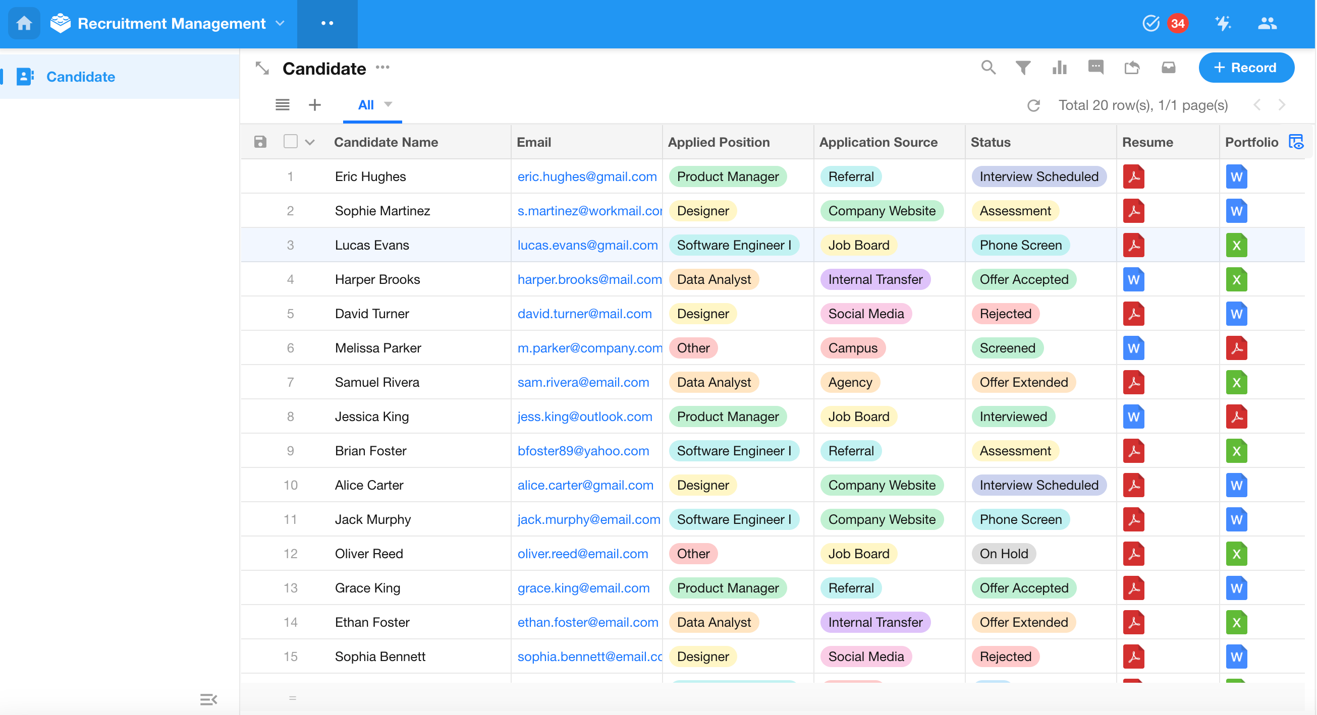This screenshot has height=715, width=1317.
Task: Click Interview Scheduled status tag for Eric Hughes
Action: tap(1039, 176)
